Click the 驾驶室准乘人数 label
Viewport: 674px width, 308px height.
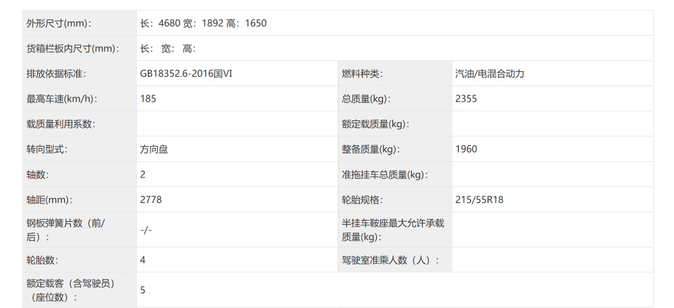point(390,260)
